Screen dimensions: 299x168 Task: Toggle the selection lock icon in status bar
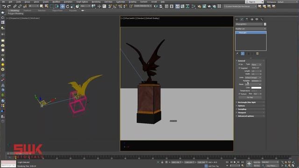coord(162,162)
